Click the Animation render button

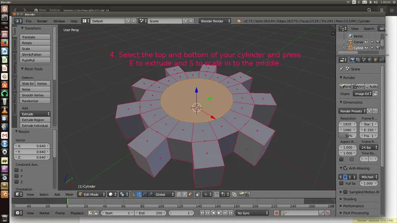tap(358, 86)
